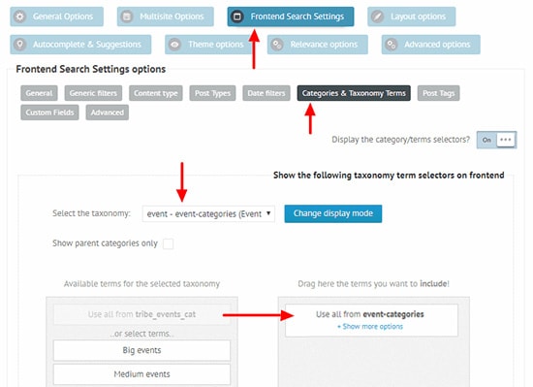Open the Custom Fields tab
The height and width of the screenshot is (387, 533).
pyautogui.click(x=49, y=113)
